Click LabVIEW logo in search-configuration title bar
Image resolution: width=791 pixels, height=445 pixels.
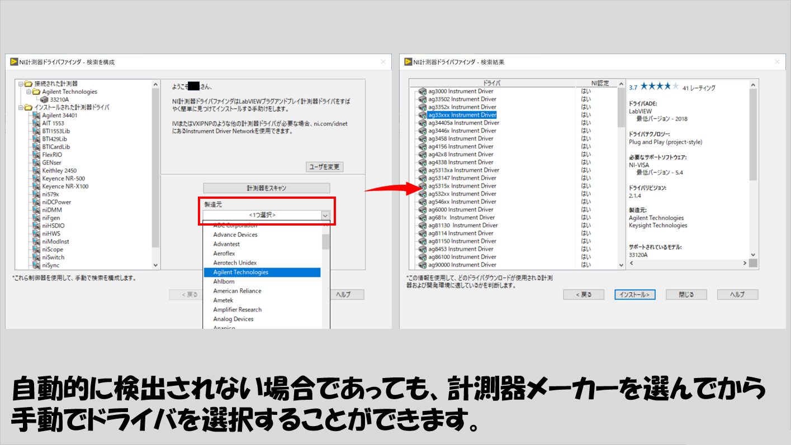pos(14,62)
